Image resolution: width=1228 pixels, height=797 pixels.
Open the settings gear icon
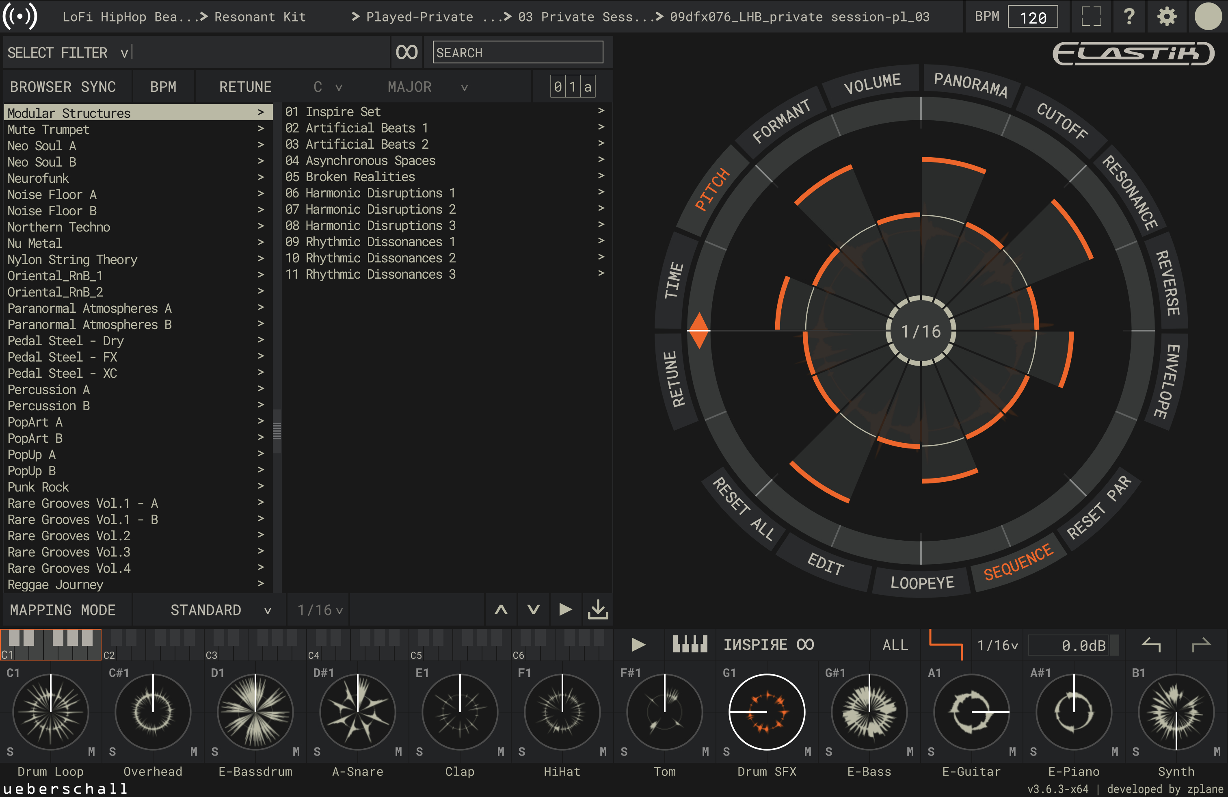click(x=1167, y=17)
